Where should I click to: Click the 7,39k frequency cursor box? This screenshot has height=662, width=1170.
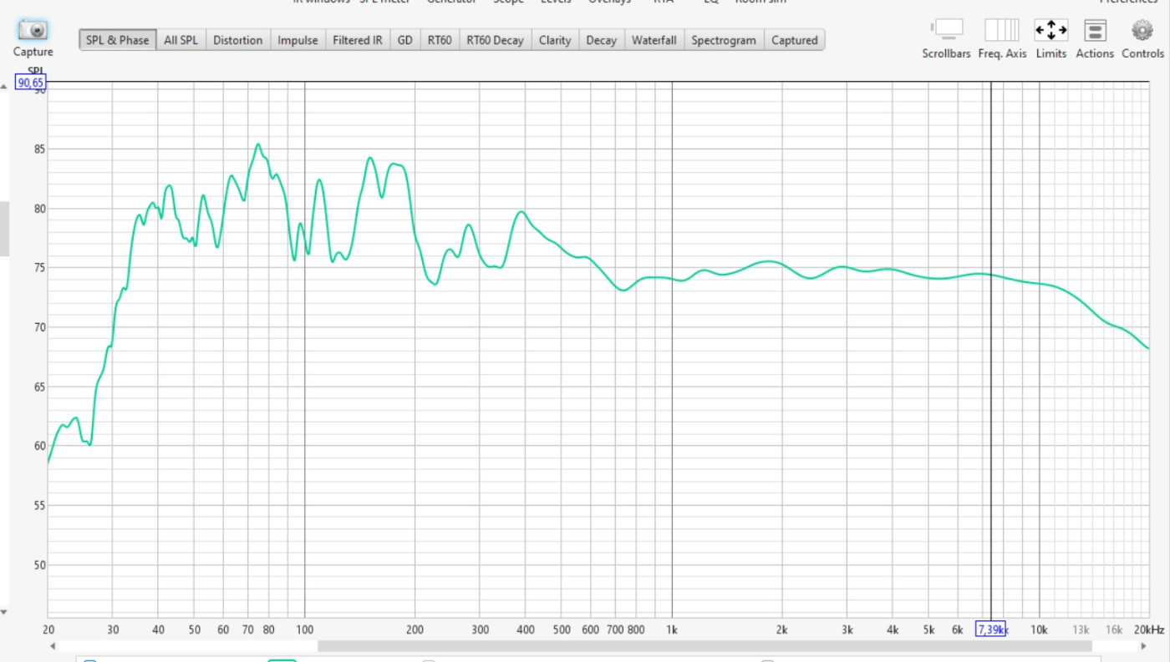[x=990, y=629]
